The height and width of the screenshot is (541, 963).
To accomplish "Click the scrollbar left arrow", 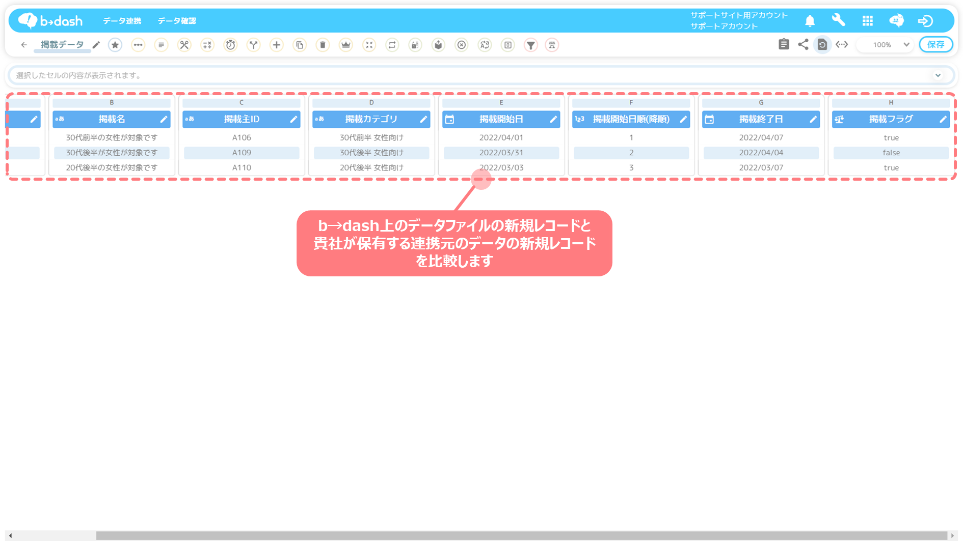I will coord(10,535).
